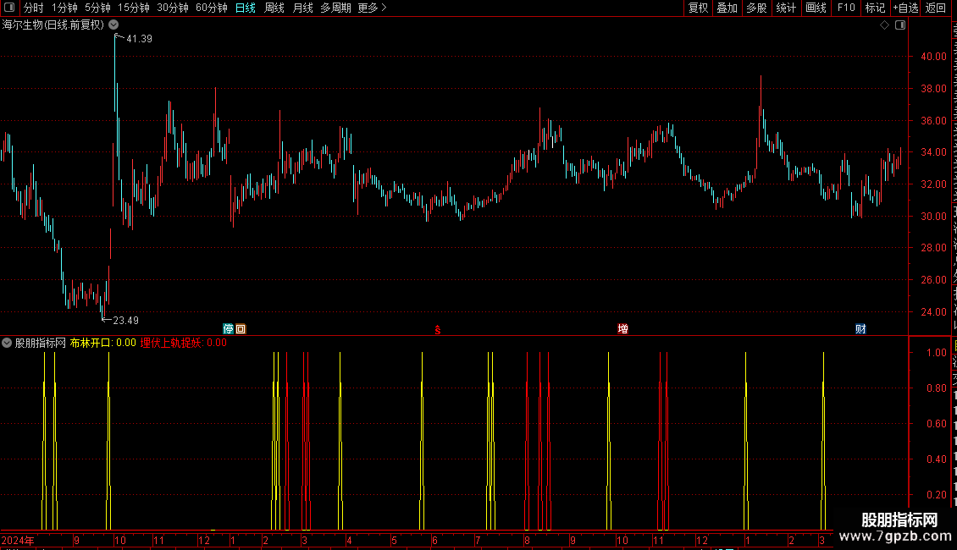957x550 pixels.
Task: Click the 回 marker icon on the chart
Action: (241, 328)
